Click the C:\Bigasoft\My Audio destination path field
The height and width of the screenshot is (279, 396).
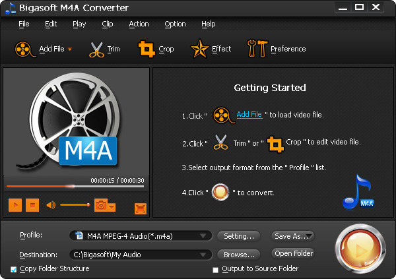[141, 255]
